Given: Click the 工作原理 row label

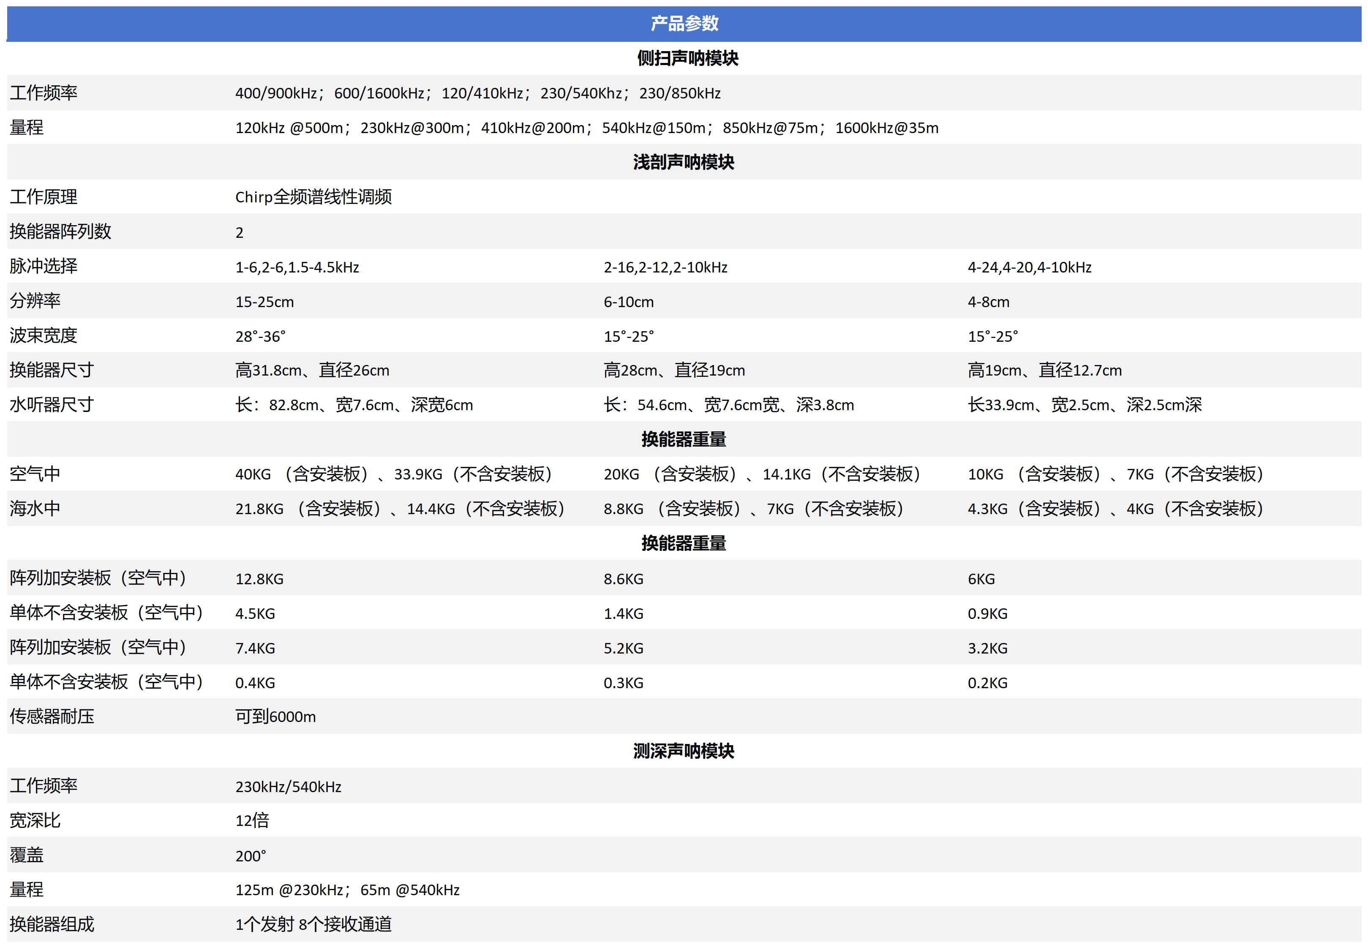Looking at the screenshot, I should [44, 196].
